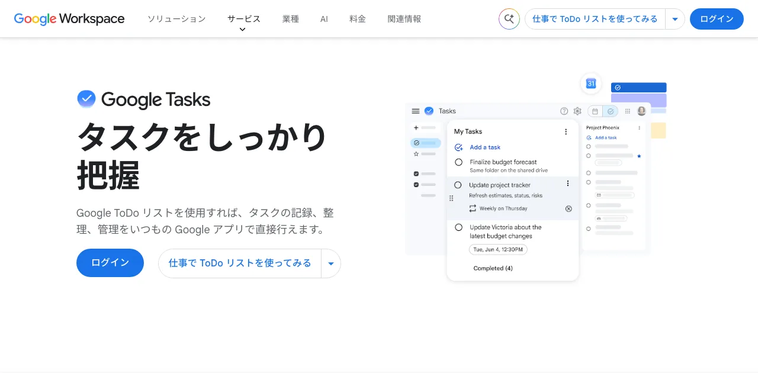This screenshot has height=373, width=758.
Task: Open the 業種 menu
Action: [x=291, y=19]
